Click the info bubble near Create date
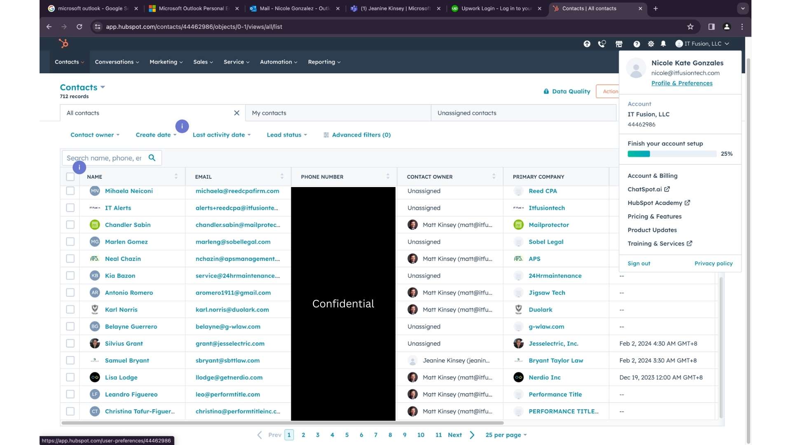791x445 pixels. pyautogui.click(x=182, y=126)
